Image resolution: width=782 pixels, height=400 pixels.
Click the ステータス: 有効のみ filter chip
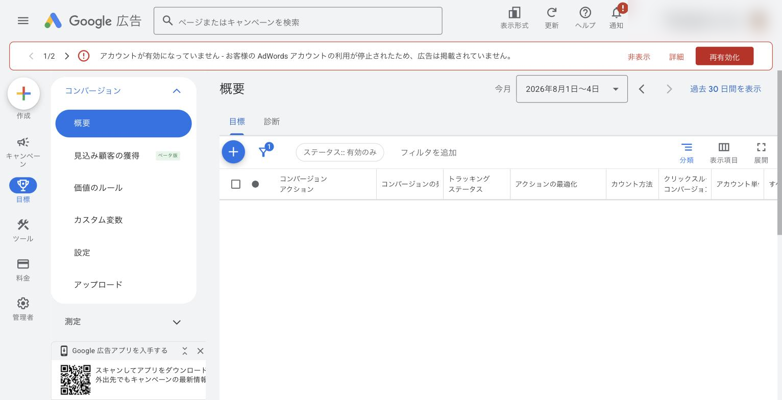(x=340, y=152)
